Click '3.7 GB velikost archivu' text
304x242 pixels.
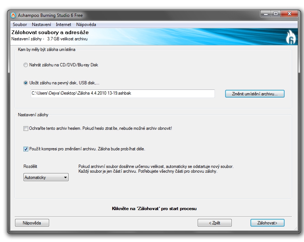click(x=67, y=39)
